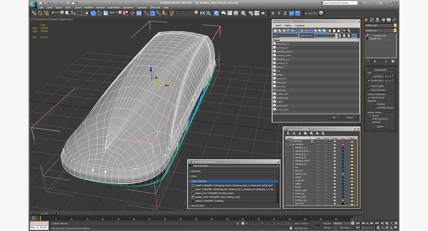Enable Separate by Materials checkbox

(x=375, y=104)
